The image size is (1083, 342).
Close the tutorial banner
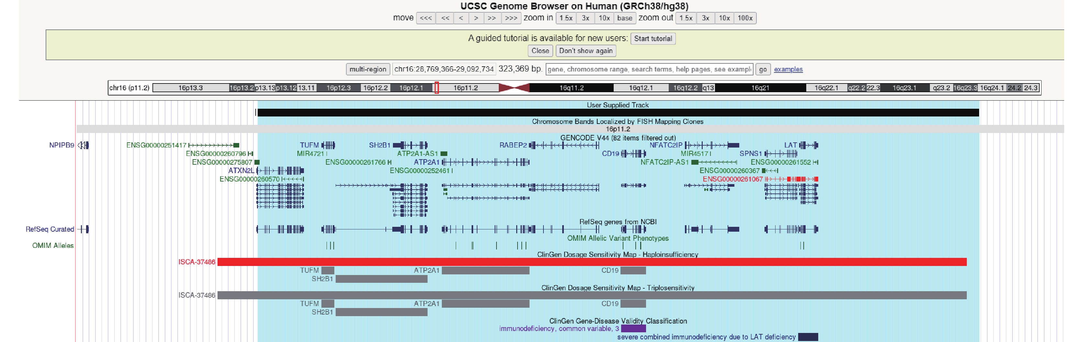click(540, 51)
